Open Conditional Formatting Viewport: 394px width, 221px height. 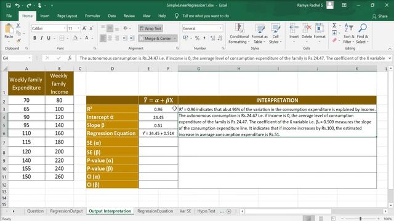[x=239, y=34]
